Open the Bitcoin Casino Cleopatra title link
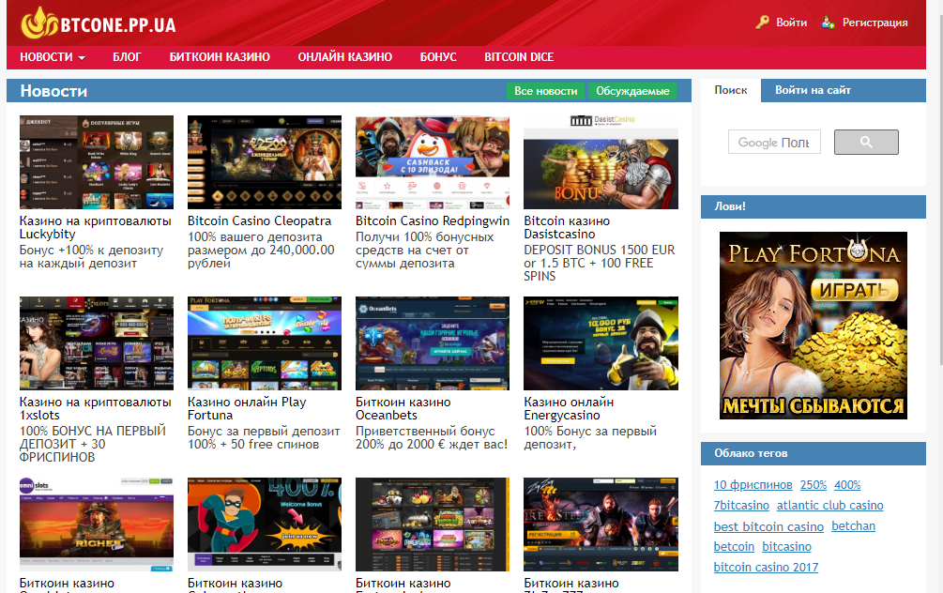 click(x=259, y=220)
